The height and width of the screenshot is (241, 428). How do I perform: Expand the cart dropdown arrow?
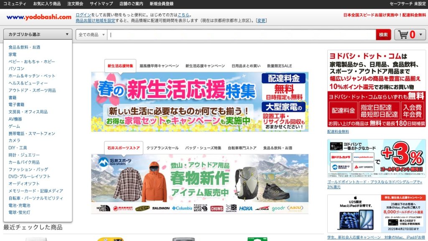click(x=420, y=35)
